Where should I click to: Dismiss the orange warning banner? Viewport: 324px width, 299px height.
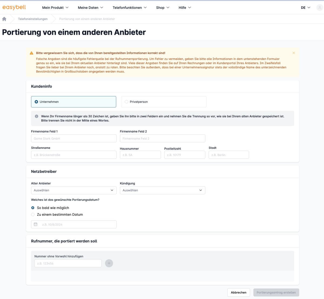coord(294,53)
